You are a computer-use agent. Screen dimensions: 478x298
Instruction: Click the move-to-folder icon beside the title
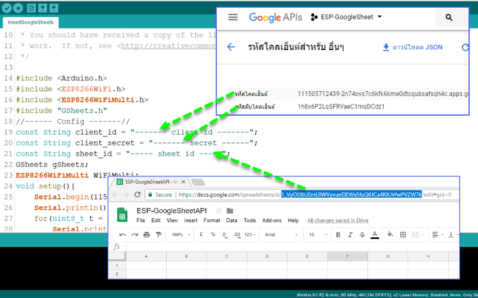(230, 211)
